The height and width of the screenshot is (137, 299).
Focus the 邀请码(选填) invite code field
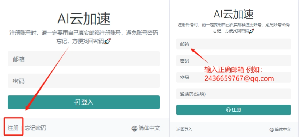coord(233,94)
